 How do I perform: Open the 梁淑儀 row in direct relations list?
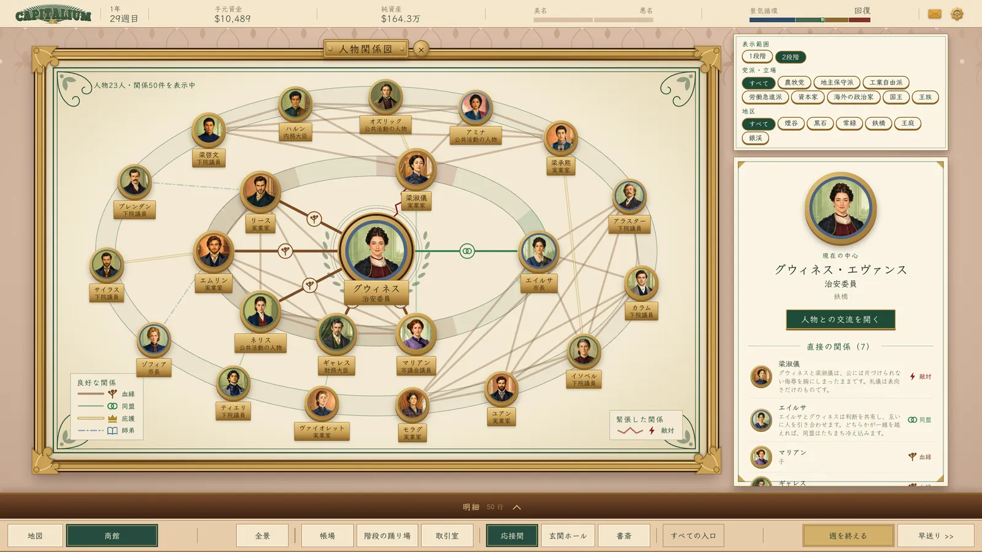841,377
